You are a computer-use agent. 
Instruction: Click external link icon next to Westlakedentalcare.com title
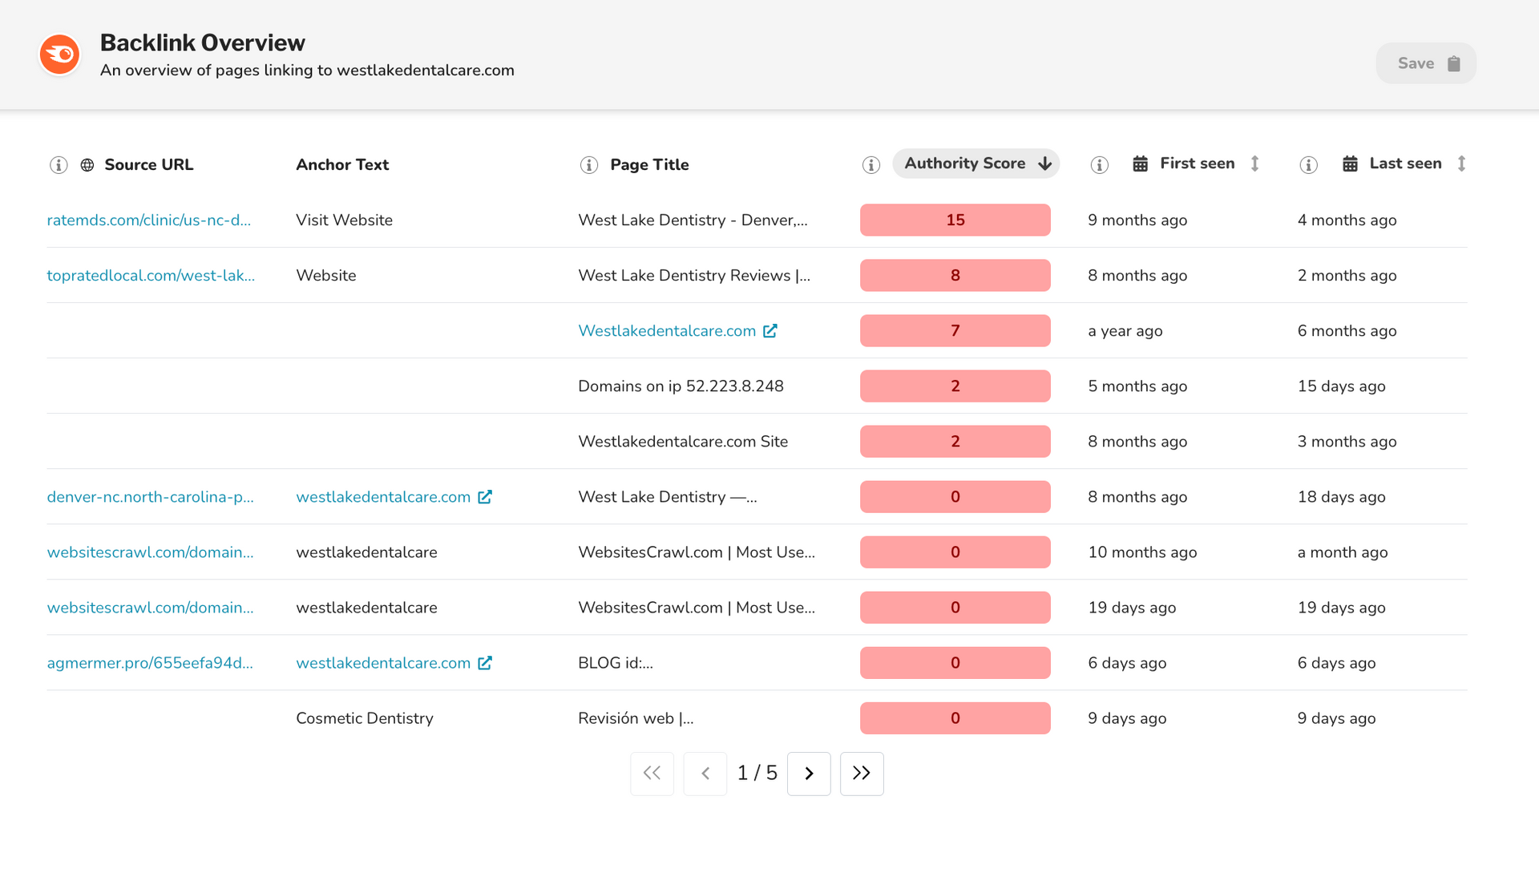tap(770, 330)
